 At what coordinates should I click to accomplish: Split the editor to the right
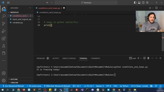click(x=157, y=8)
